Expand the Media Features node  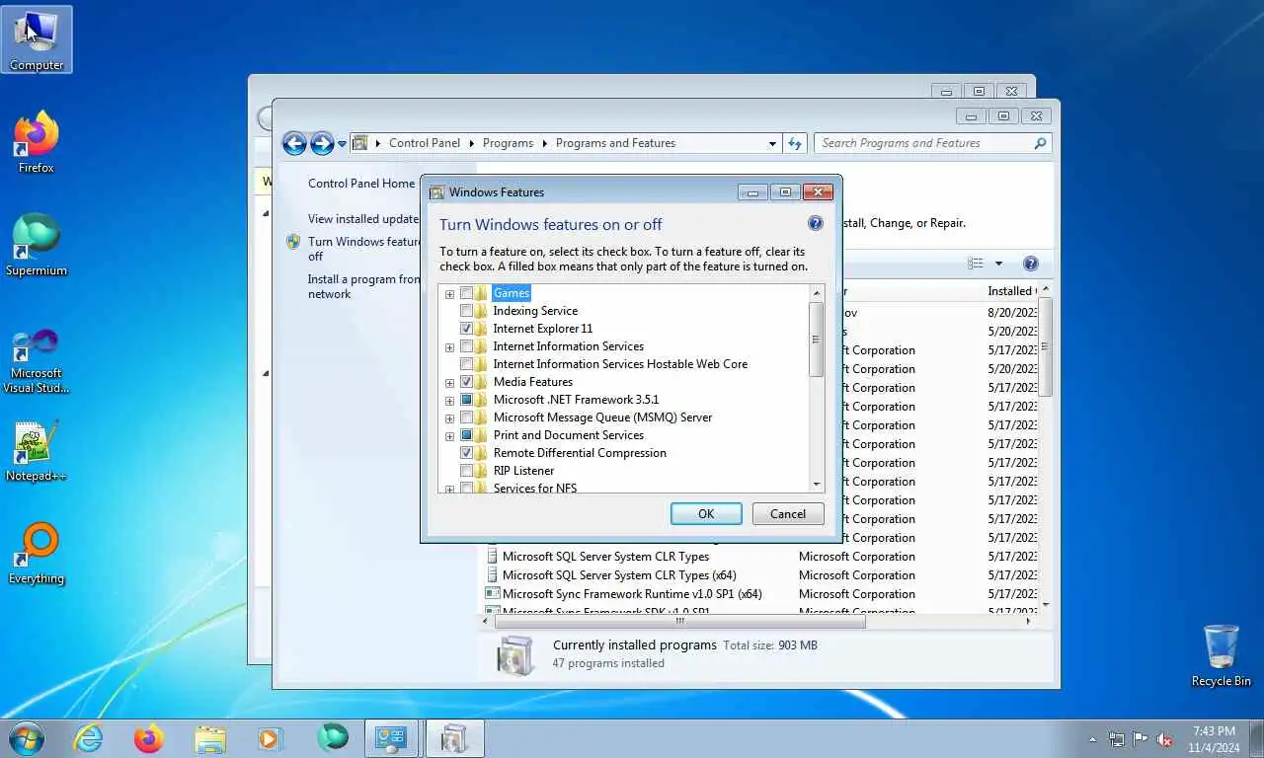click(449, 383)
